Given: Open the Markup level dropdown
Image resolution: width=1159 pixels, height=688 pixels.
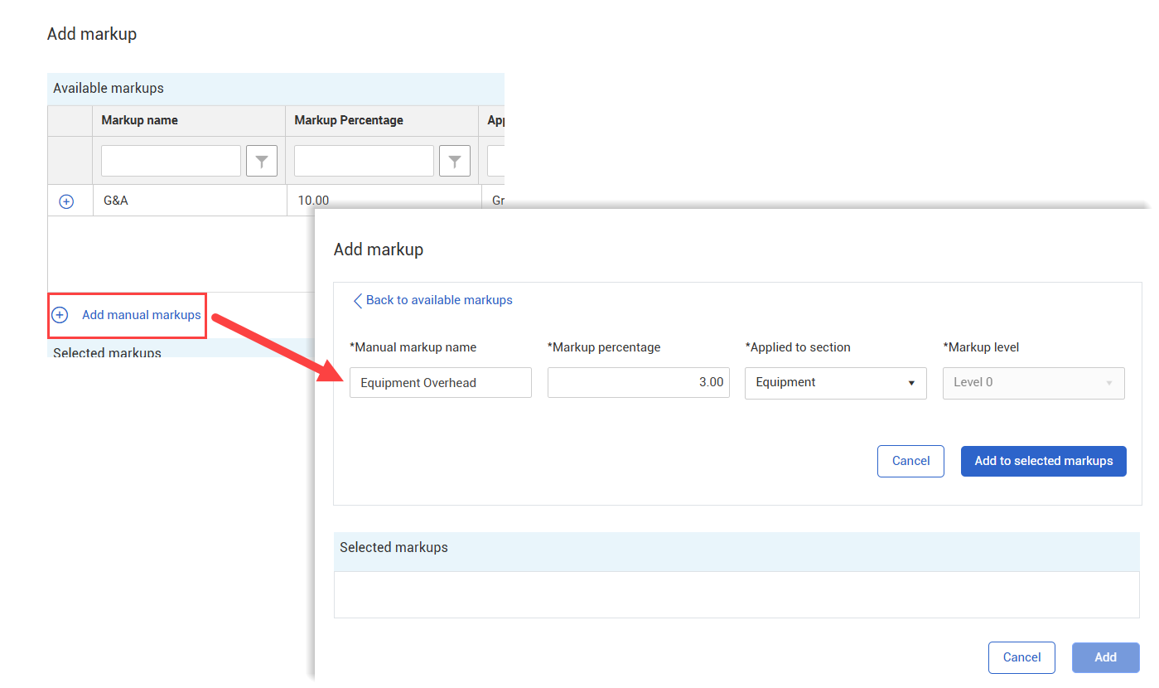Looking at the screenshot, I should pos(1033,383).
